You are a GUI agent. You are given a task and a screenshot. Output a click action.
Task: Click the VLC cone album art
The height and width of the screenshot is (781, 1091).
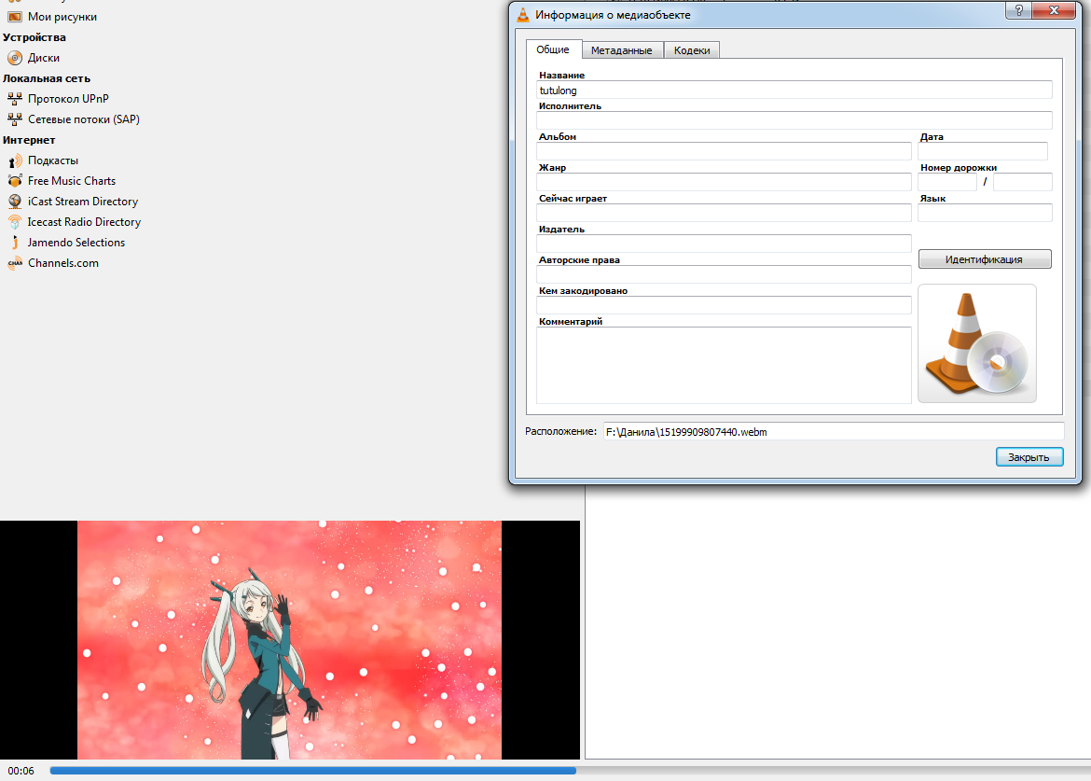click(977, 343)
